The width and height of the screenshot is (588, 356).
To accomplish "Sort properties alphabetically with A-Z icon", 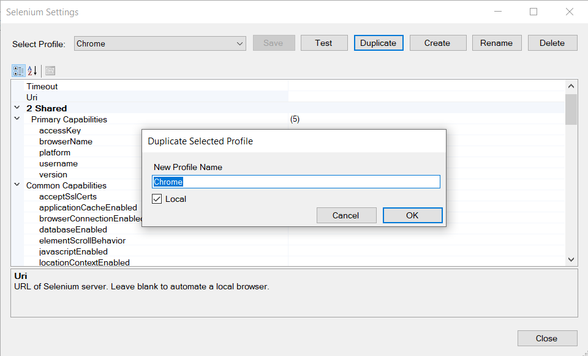I will (32, 70).
